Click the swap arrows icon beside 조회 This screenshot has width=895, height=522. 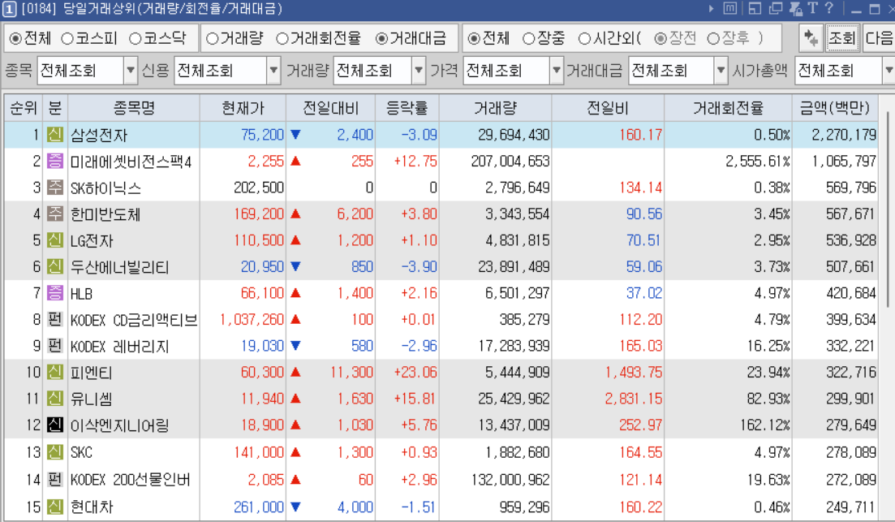coord(811,38)
